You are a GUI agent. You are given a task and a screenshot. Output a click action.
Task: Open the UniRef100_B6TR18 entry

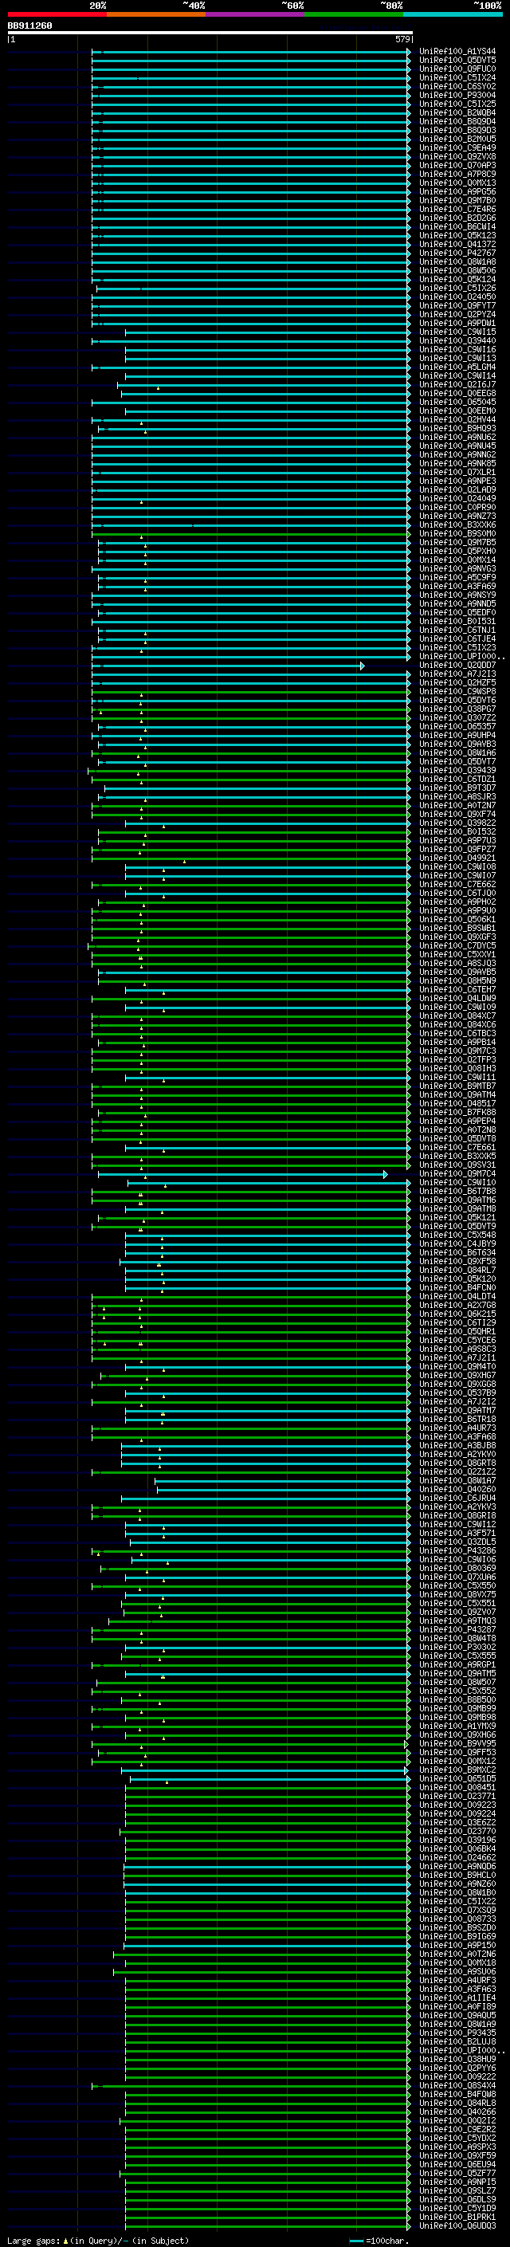(457, 1420)
